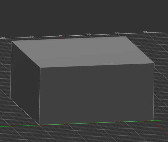168x142 pixels.
Task: Pick the back top-left corner vertex
Action: click(x=11, y=41)
